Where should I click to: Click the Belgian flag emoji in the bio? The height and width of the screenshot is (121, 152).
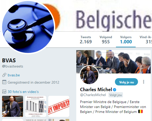(x=140, y=112)
